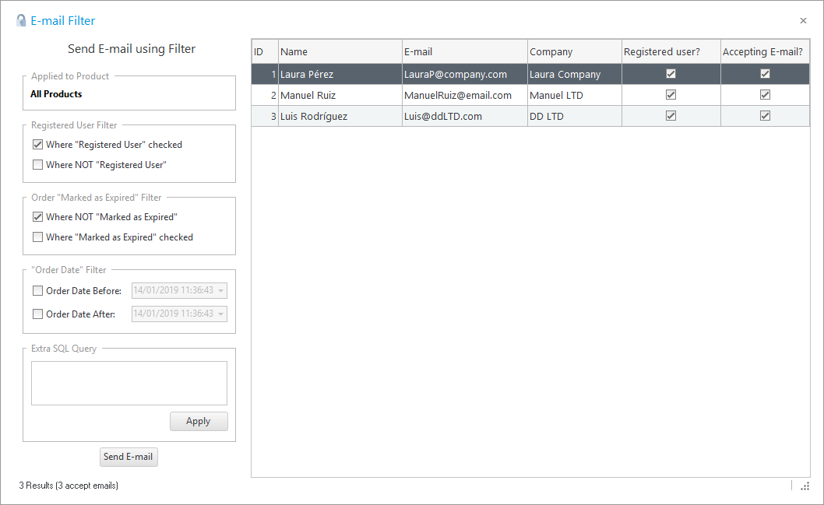Image resolution: width=824 pixels, height=505 pixels.
Task: Enable the Order Date After checkbox
Action: (38, 314)
